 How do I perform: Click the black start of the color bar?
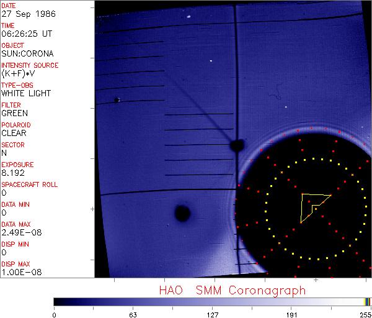click(57, 301)
